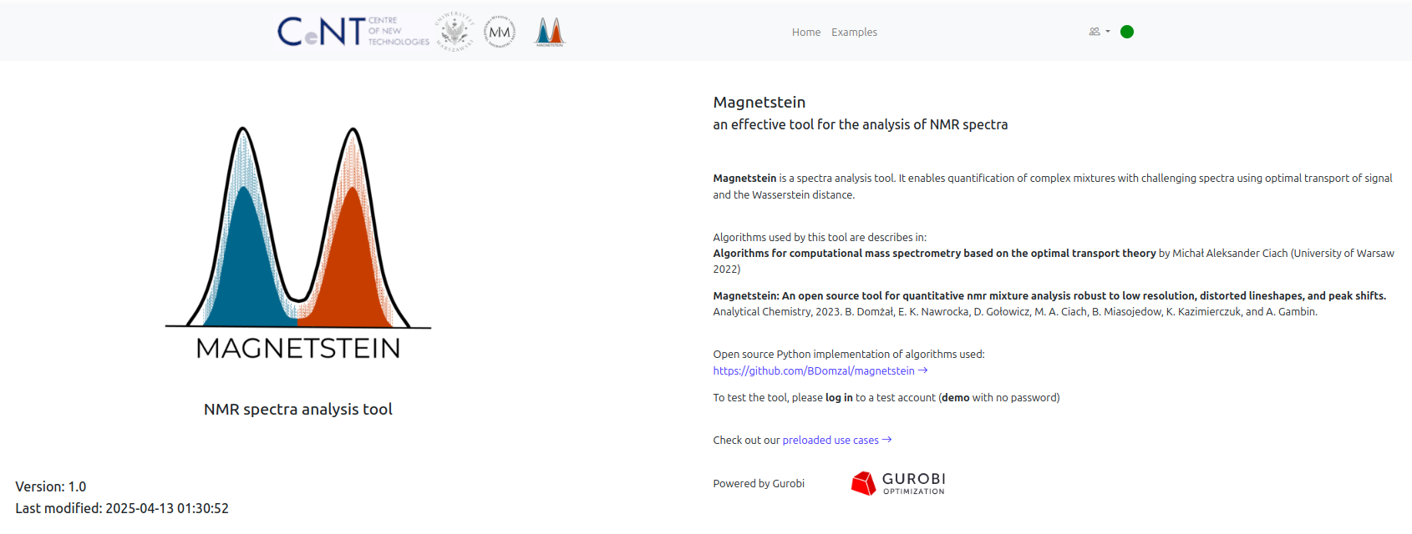Click the subtitle 'an effective tool for the analysis of NMR spectra'
The height and width of the screenshot is (534, 1412).
pyautogui.click(x=861, y=124)
